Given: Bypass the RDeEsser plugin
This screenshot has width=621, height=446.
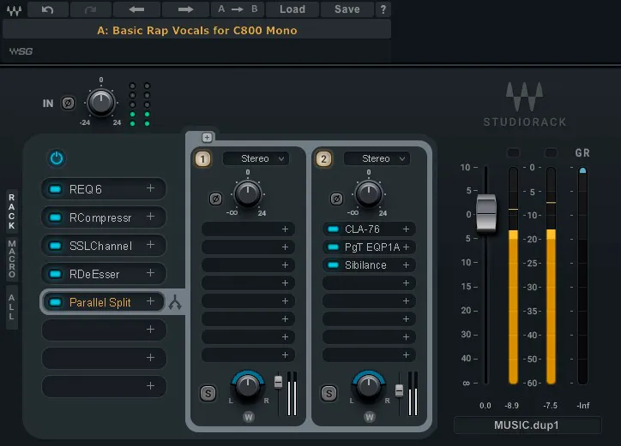Looking at the screenshot, I should (x=56, y=274).
